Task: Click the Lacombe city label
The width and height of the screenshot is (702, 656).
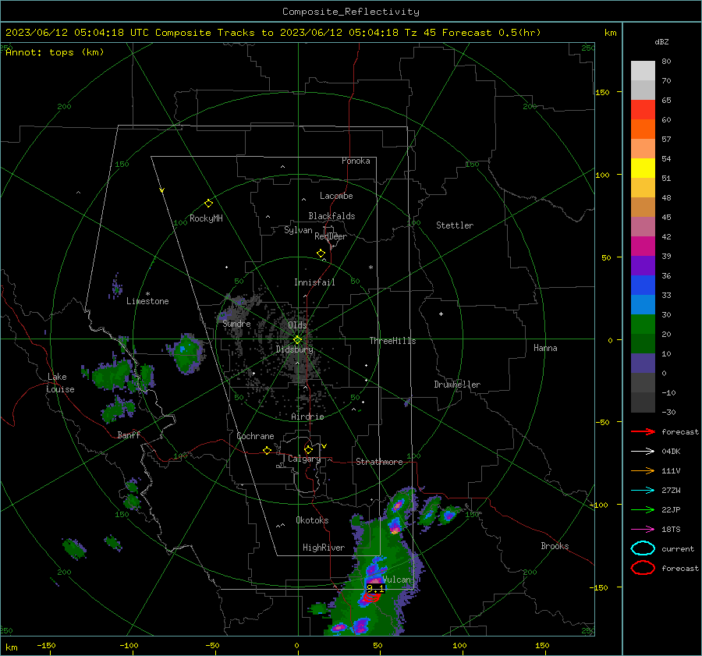Action: click(336, 196)
